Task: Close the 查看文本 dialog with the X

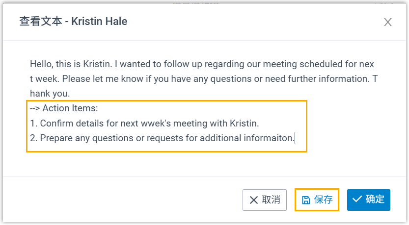Action: coord(388,22)
